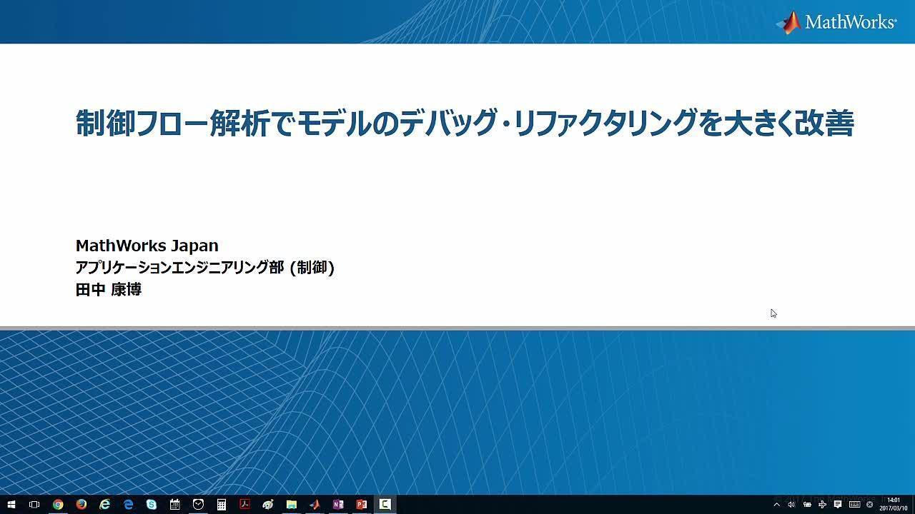Switch to the Camtasia recorder taskbar icon
Screen dimensions: 915x514
point(385,504)
